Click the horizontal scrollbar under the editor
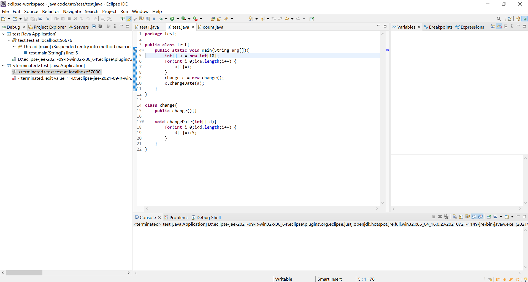Screen dimensions: 528x282 click(262, 209)
